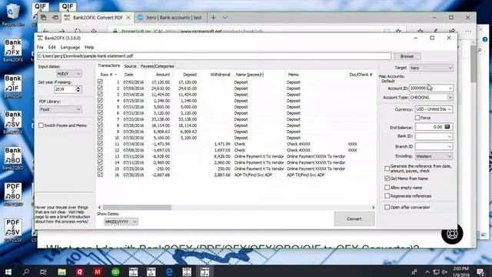Open the red M taskbar icon
The width and height of the screenshot is (492, 277).
pyautogui.click(x=98, y=272)
